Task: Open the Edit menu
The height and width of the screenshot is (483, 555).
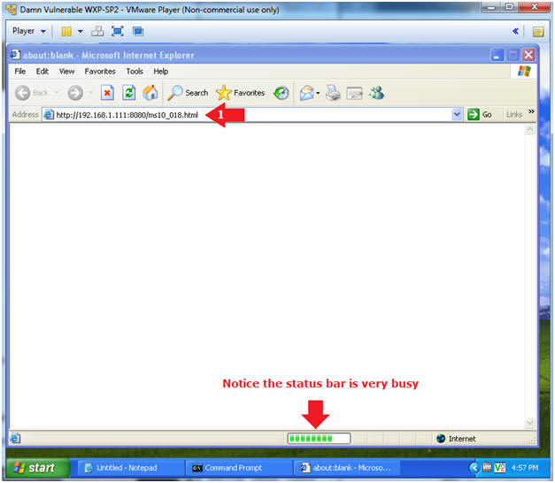Action: tap(42, 72)
